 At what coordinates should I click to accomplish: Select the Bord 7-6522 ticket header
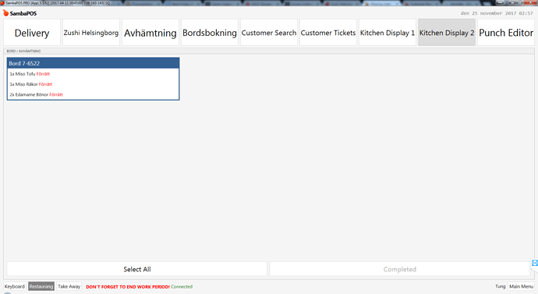(93, 63)
